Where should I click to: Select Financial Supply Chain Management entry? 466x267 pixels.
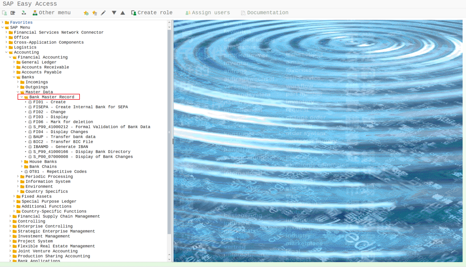[x=59, y=216]
